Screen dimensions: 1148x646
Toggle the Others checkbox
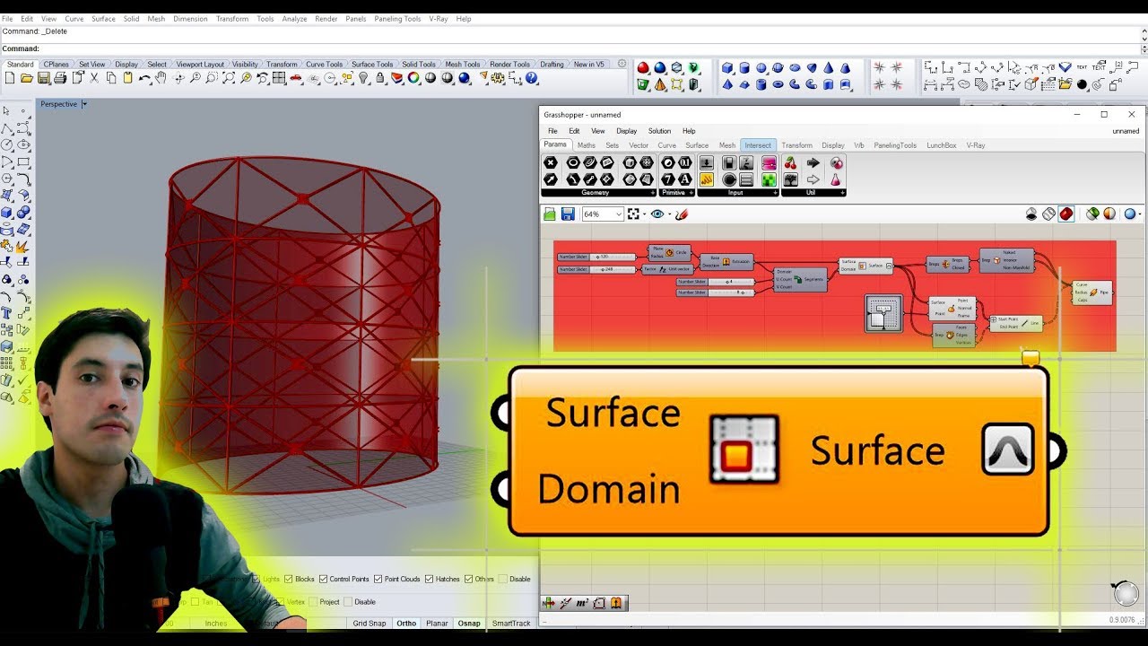point(468,579)
